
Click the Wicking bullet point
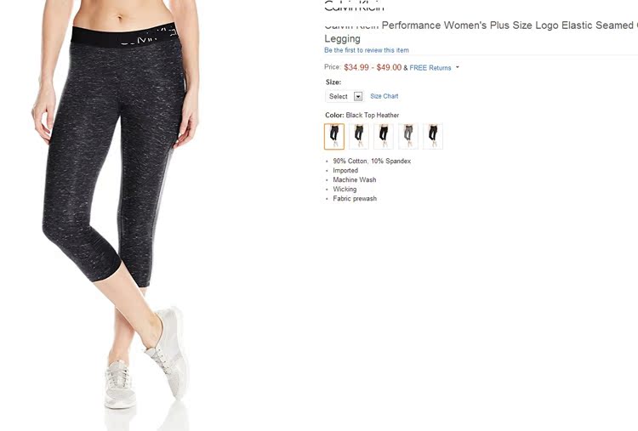(x=345, y=189)
